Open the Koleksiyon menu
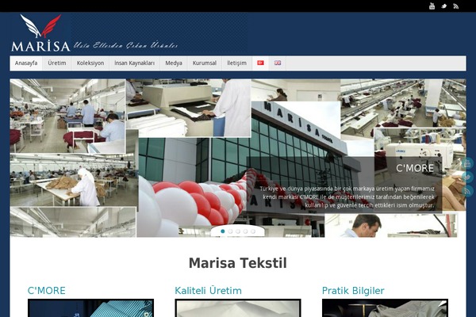The image size is (476, 317). coord(90,63)
